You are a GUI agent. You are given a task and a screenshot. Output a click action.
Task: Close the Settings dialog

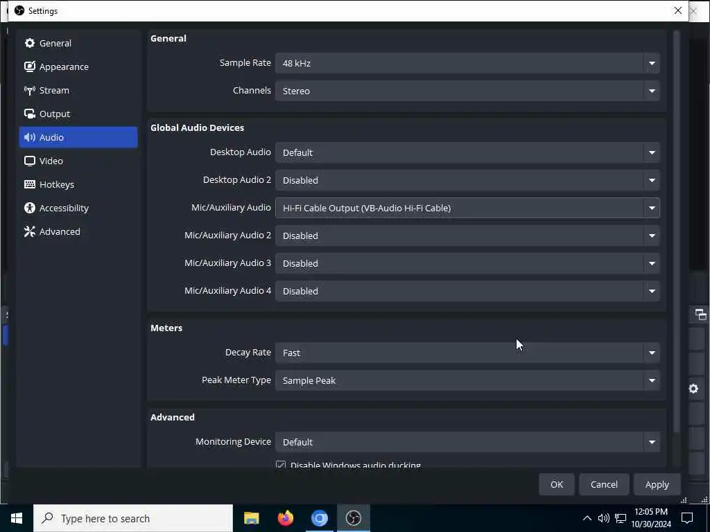(677, 10)
